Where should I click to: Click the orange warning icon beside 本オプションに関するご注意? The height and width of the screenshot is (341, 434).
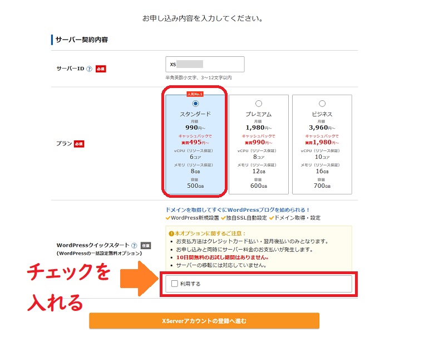(x=171, y=233)
